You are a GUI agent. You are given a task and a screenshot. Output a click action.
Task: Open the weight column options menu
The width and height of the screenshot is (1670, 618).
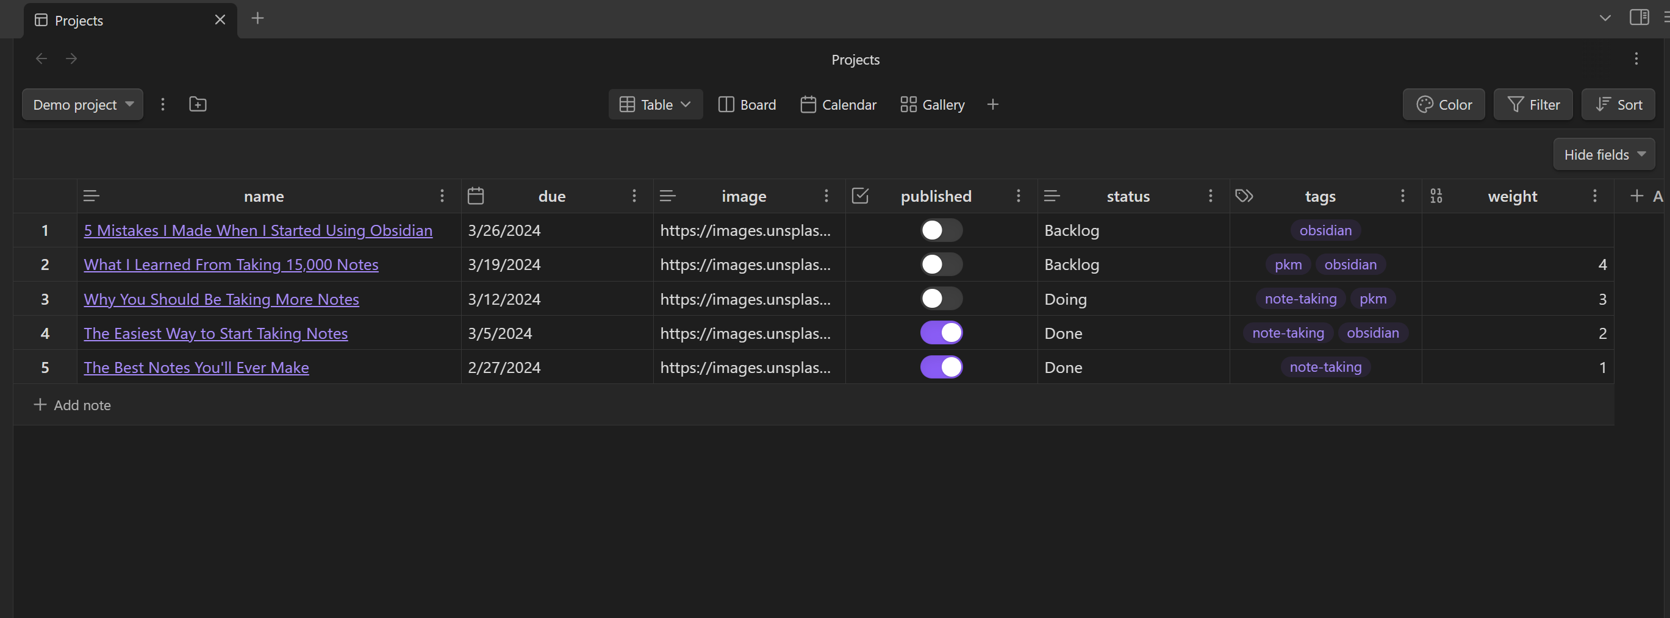pos(1594,196)
